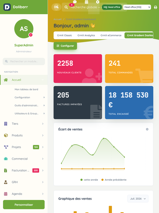Click the SuperAdmin user name
159x213 pixels.
(x=24, y=45)
